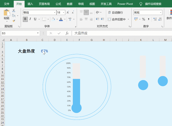Switch to 页面布局 tab

pyautogui.click(x=44, y=4)
